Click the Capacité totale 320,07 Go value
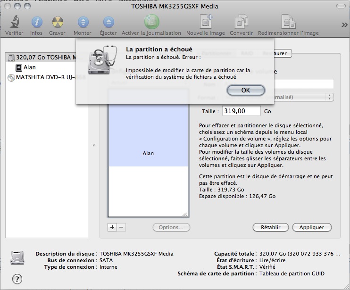The image size is (350, 290). (300, 254)
